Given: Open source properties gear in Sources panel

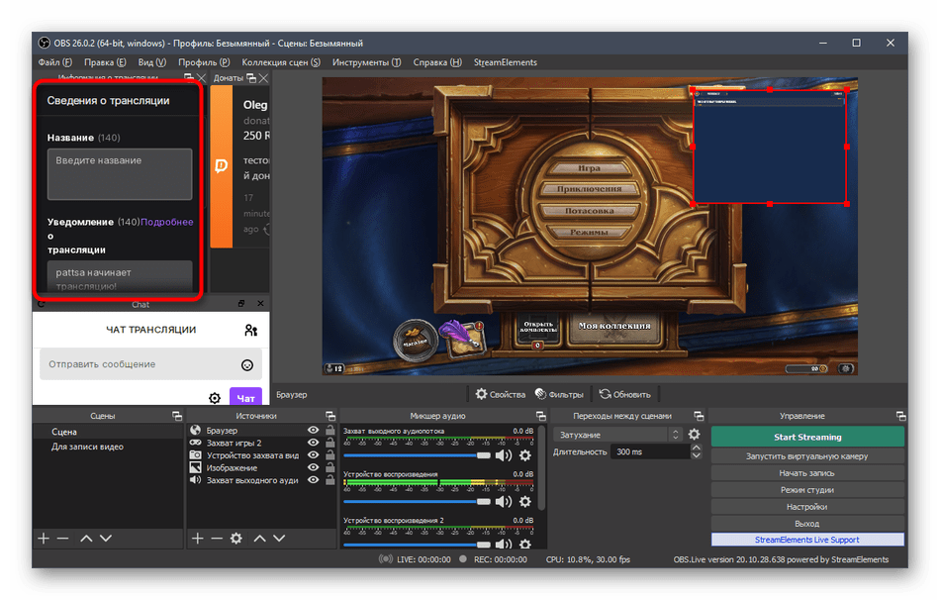Looking at the screenshot, I should click(235, 538).
